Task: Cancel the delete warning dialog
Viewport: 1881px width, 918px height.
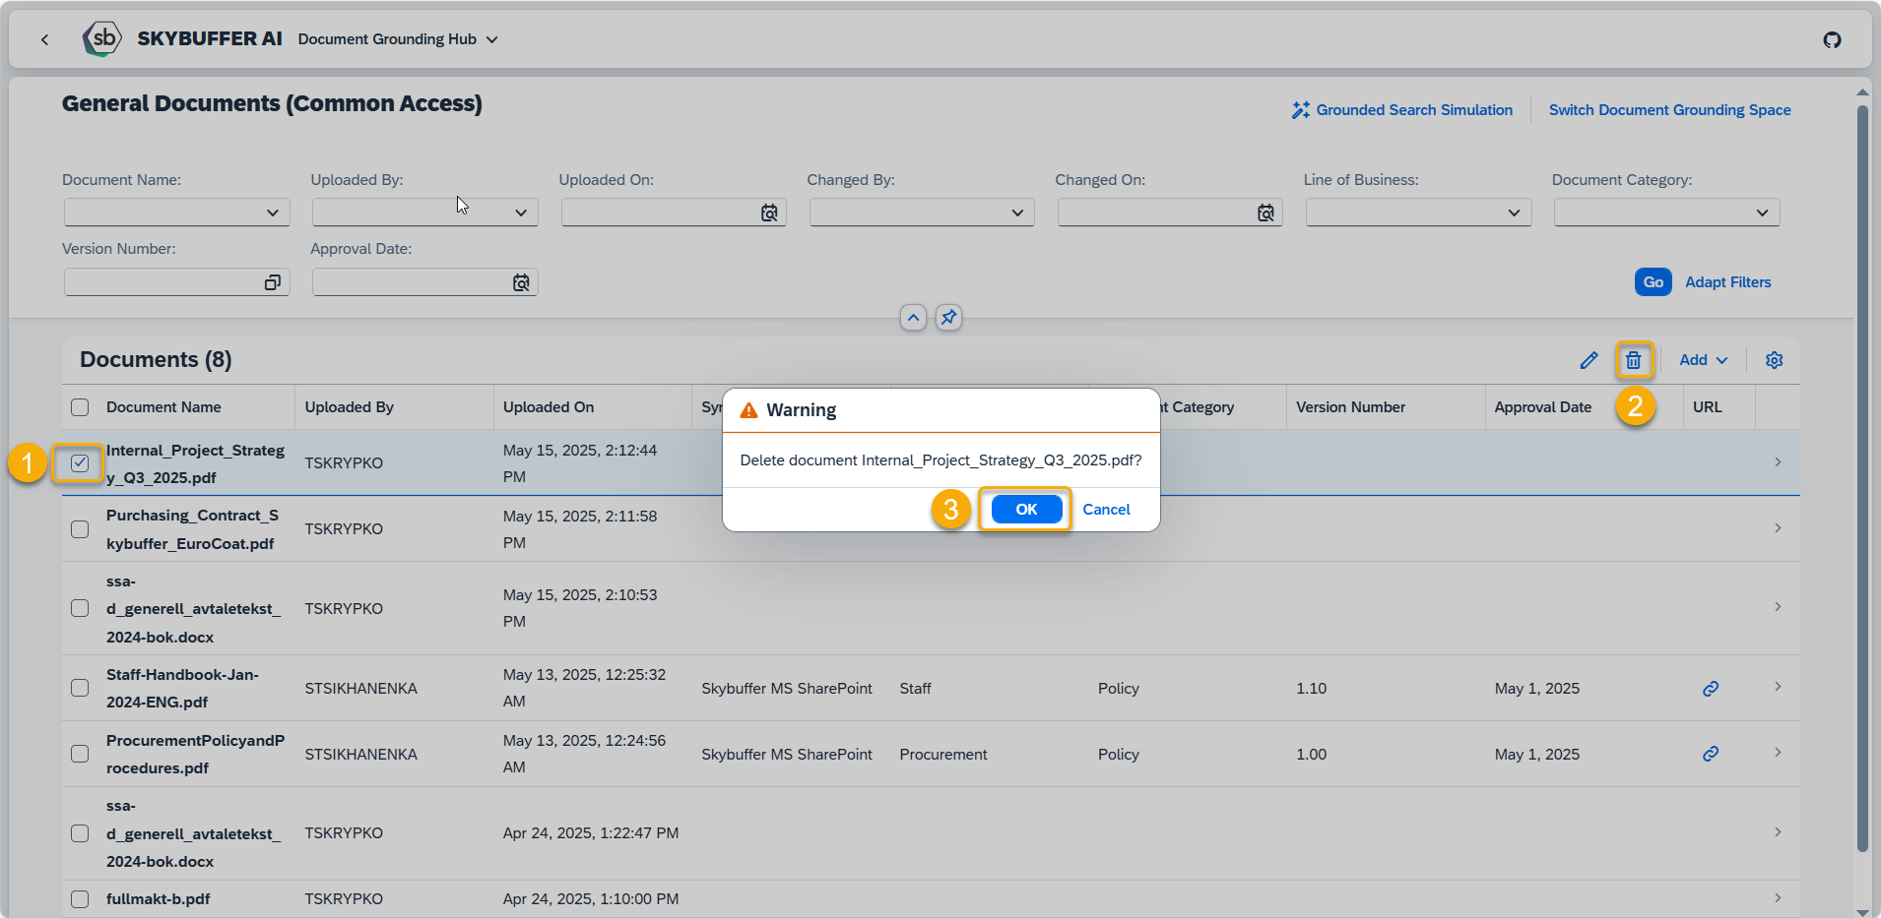Action: tap(1106, 509)
